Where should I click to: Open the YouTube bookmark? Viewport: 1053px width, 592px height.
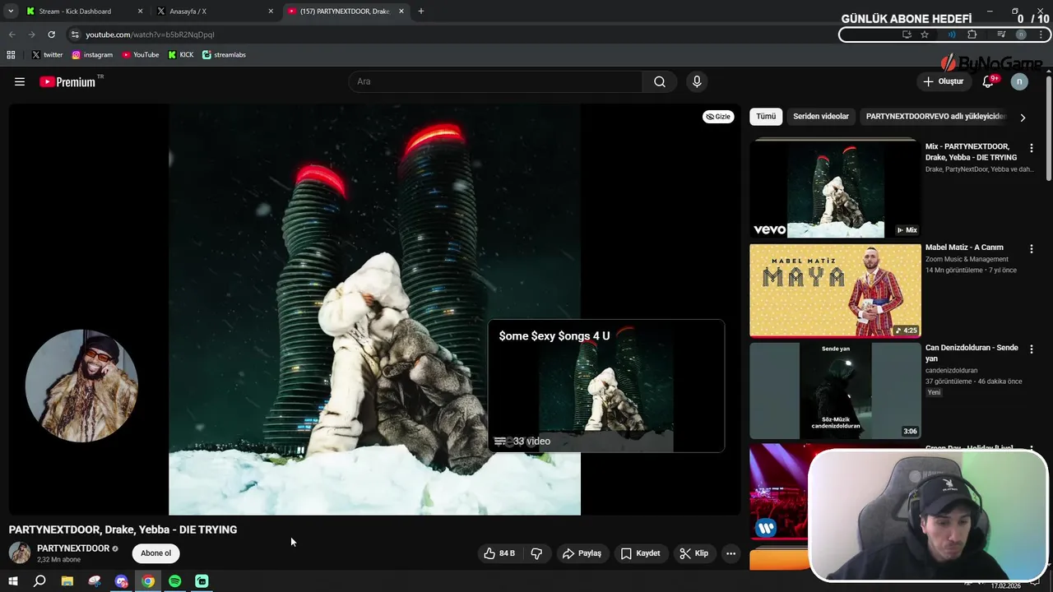[141, 55]
